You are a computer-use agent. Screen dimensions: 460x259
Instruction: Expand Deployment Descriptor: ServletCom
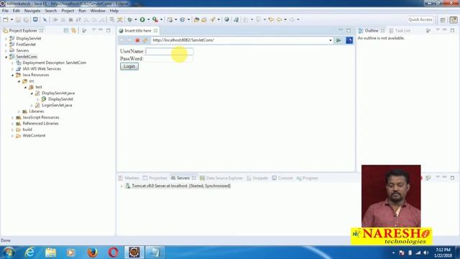[12, 63]
